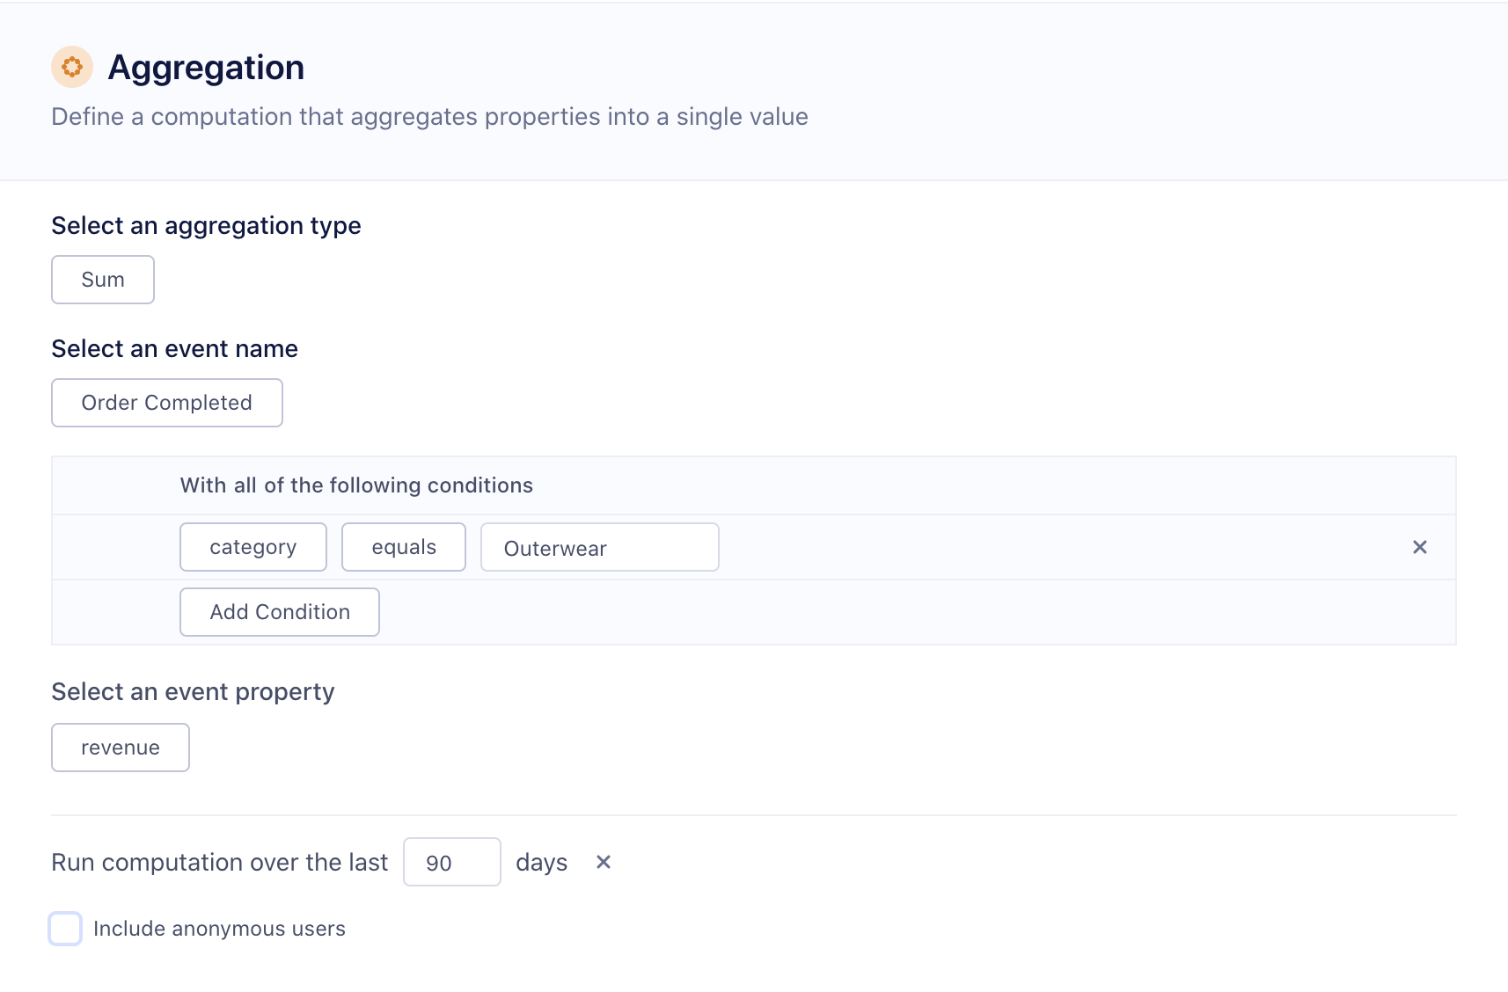Change the category property selector
Image resolution: width=1508 pixels, height=992 pixels.
coord(253,547)
